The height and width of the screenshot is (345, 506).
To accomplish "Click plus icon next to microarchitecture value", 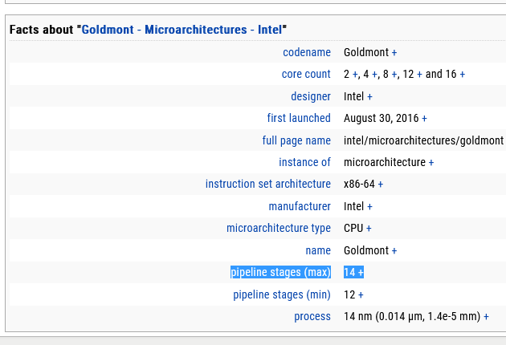I will pyautogui.click(x=431, y=162).
